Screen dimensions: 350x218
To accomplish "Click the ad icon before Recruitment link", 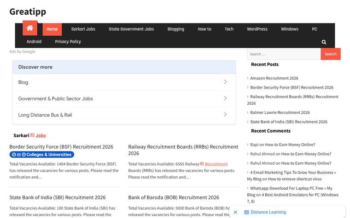I will coord(202,164).
